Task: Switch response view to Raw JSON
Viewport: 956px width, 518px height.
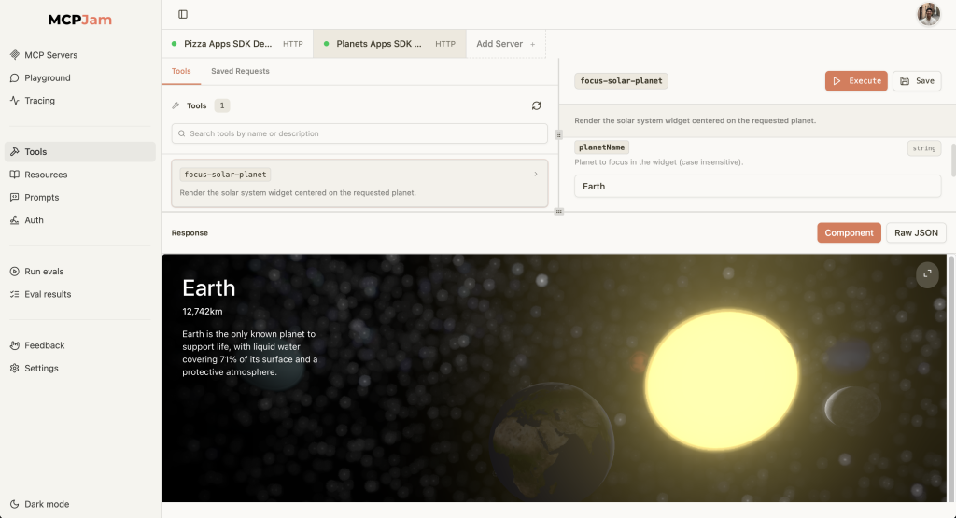Action: coord(916,232)
